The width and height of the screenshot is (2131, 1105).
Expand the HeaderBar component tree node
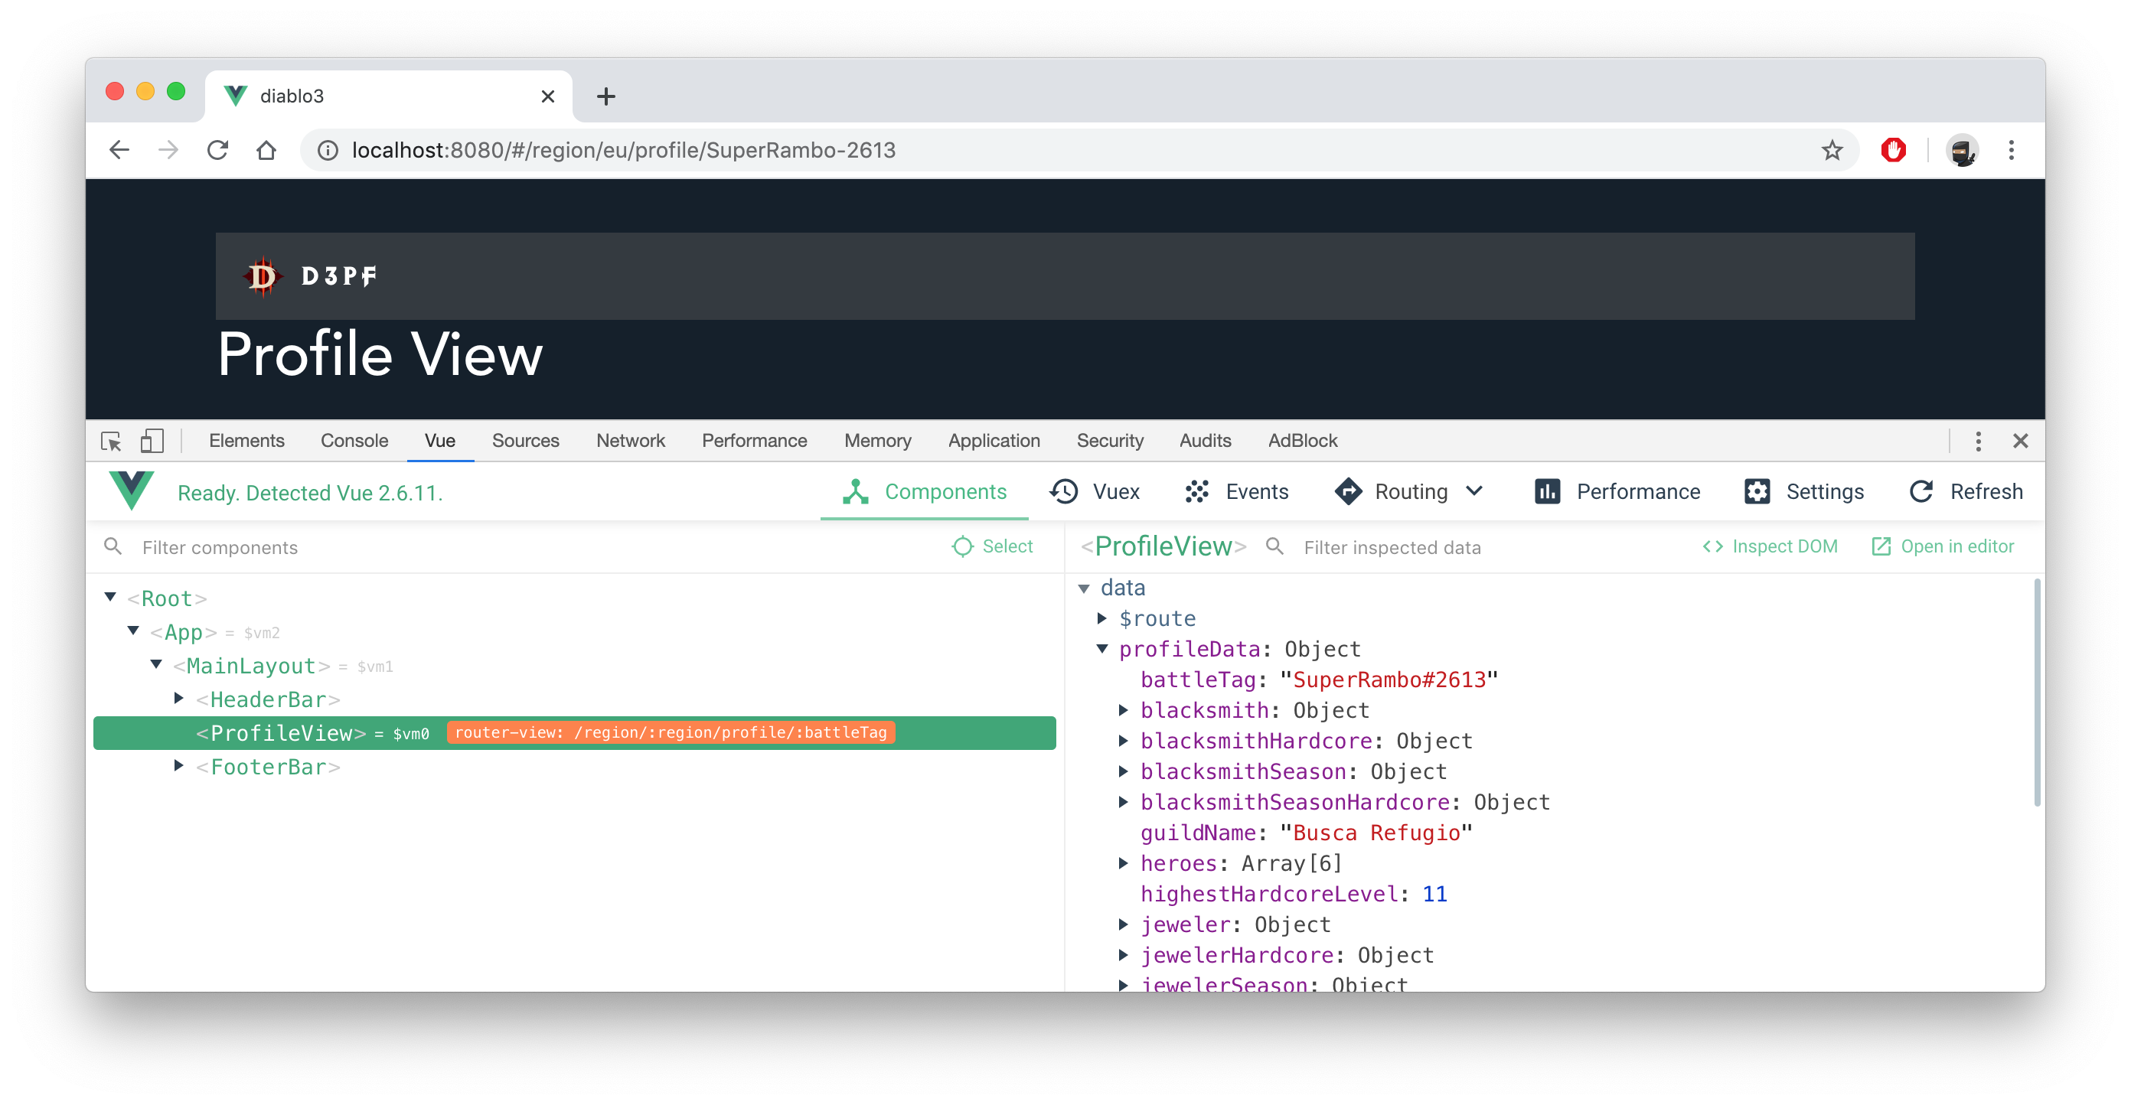click(178, 699)
